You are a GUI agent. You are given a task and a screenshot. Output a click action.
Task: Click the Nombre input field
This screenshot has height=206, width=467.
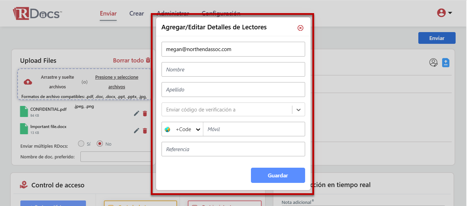[233, 70]
